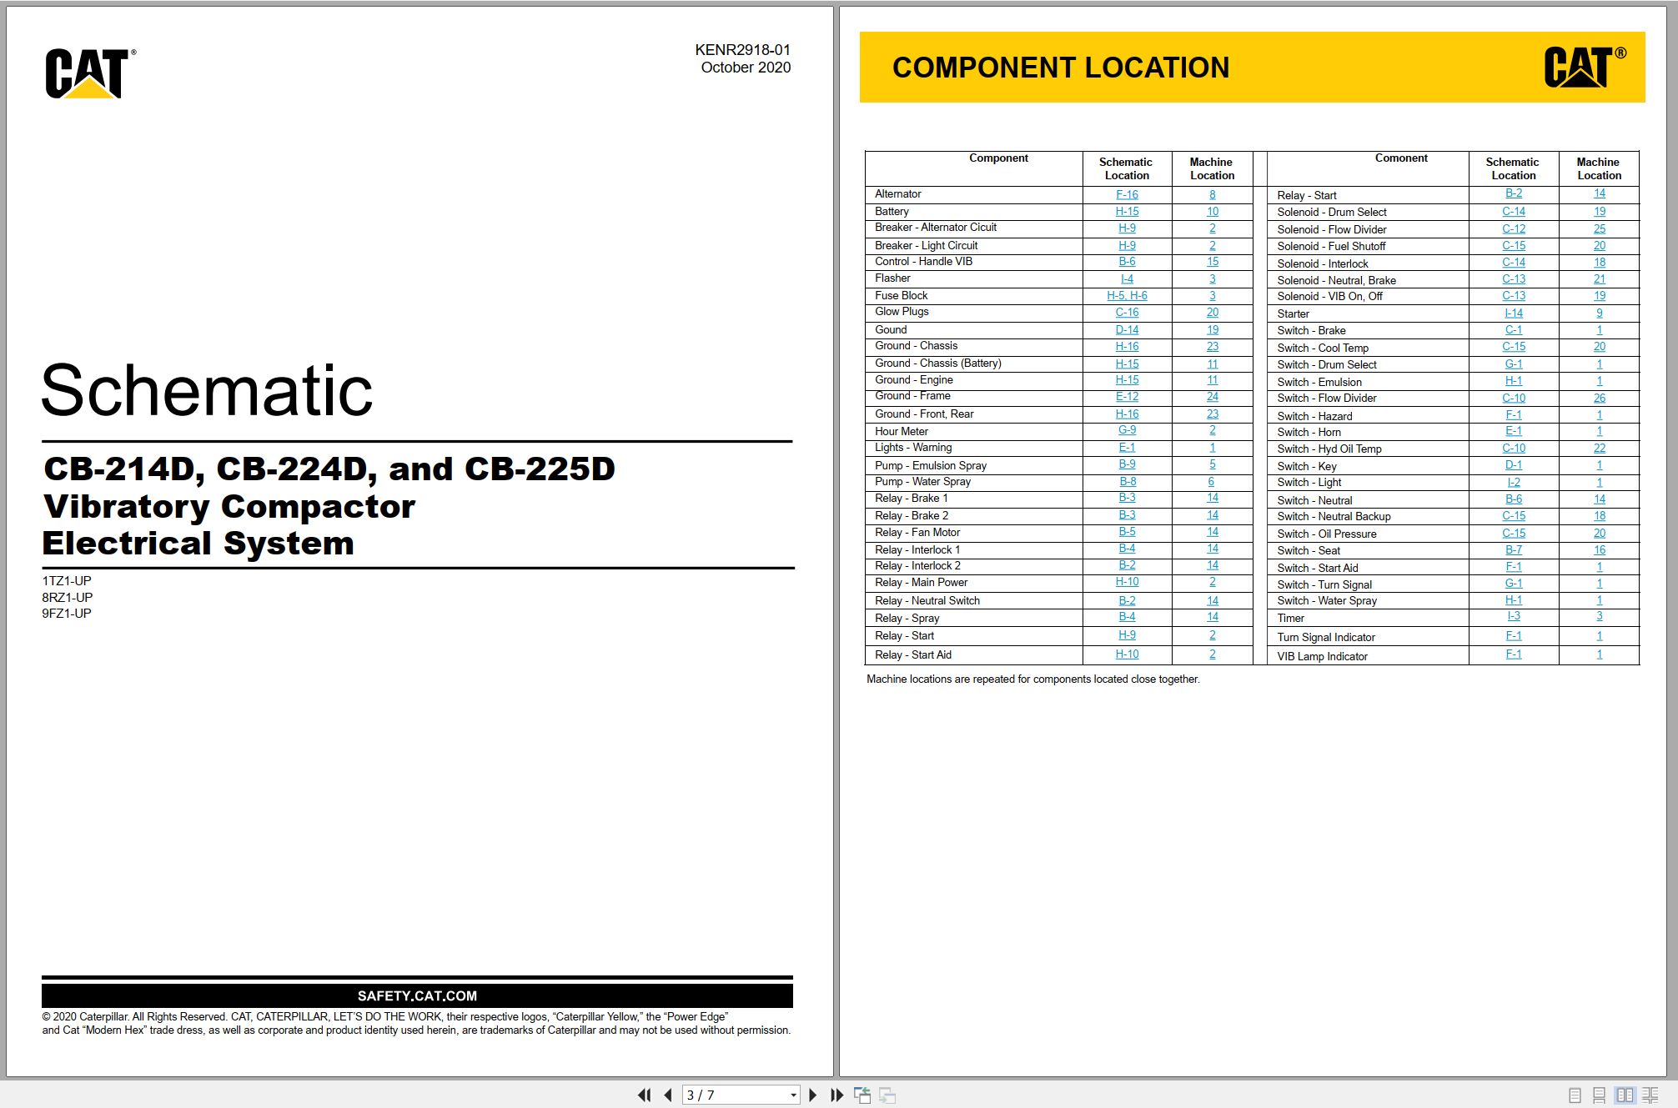Screen dimensions: 1678x1108
Task: Open Switch - Seat schematic location B-7
Action: 1514,549
